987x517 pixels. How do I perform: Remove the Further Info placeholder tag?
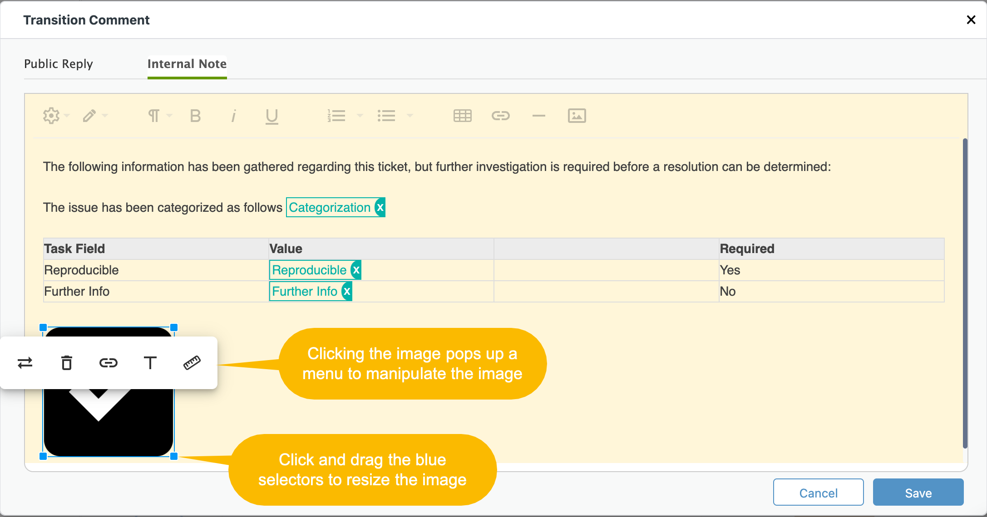(x=347, y=292)
